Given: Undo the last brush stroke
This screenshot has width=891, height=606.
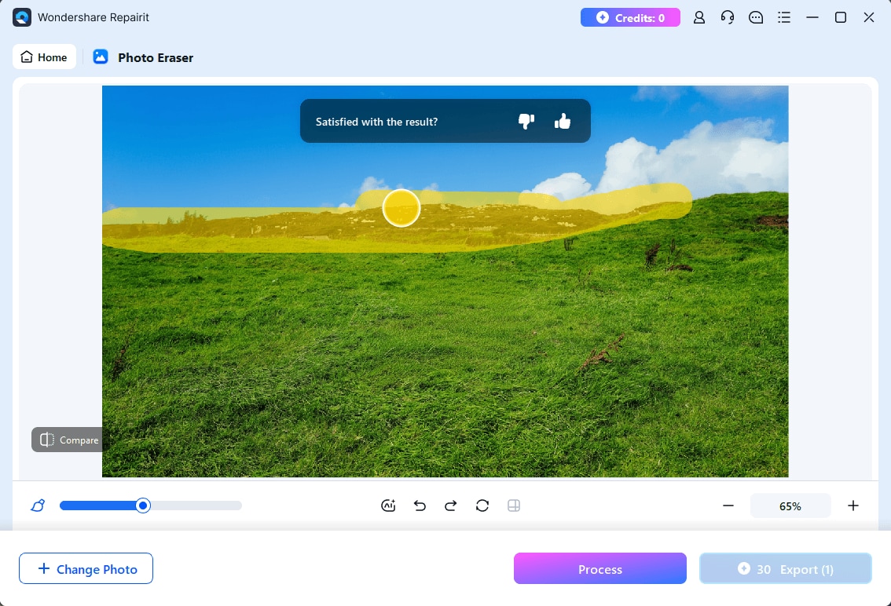Looking at the screenshot, I should point(420,506).
